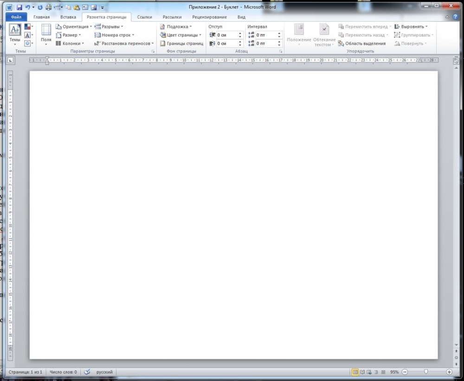Click the Save icon in Quick Access Toolbar

click(x=19, y=7)
